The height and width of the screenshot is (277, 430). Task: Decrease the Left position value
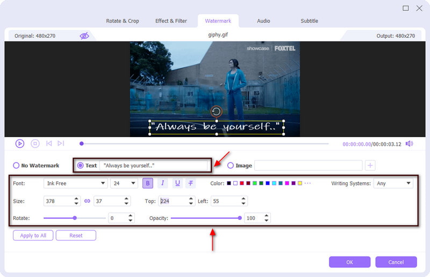coord(243,203)
